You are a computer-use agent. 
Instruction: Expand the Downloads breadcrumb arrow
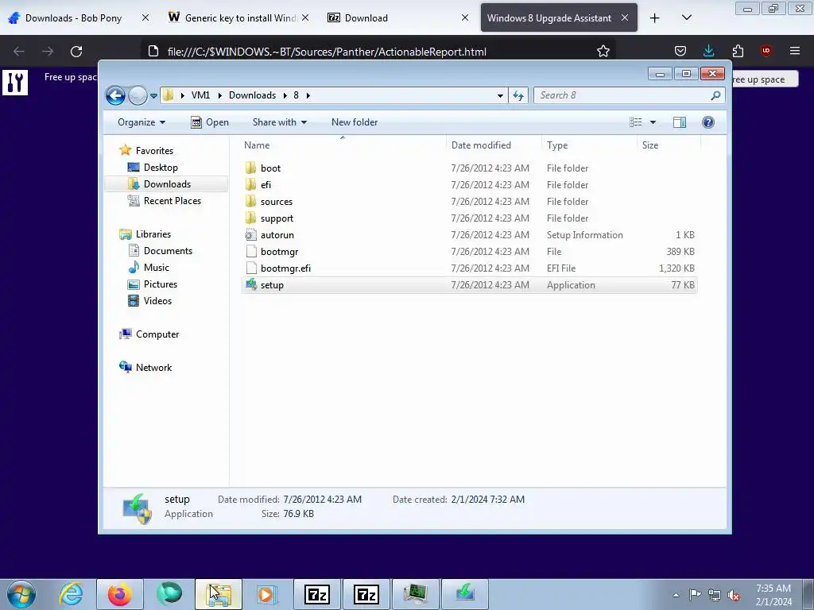(x=285, y=95)
